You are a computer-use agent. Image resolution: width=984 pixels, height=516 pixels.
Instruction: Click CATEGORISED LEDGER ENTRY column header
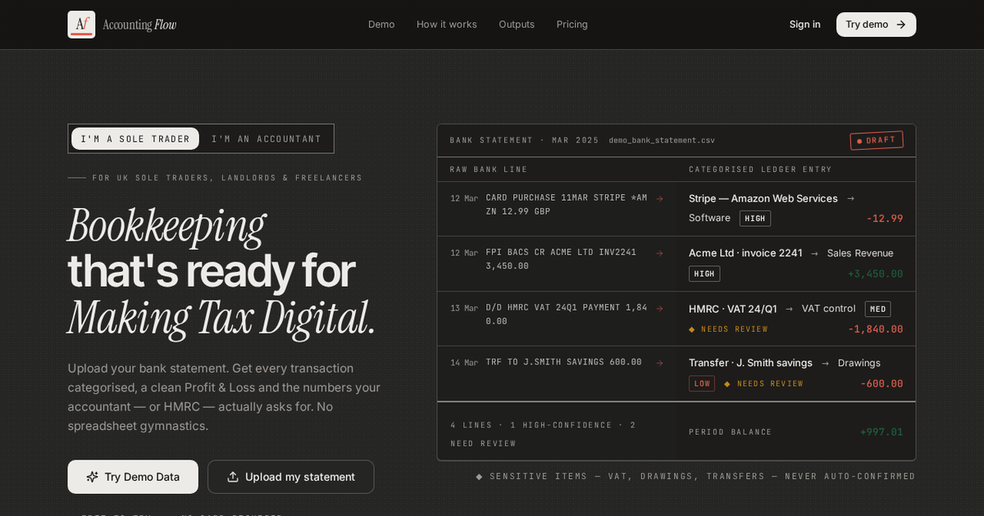pyautogui.click(x=760, y=170)
